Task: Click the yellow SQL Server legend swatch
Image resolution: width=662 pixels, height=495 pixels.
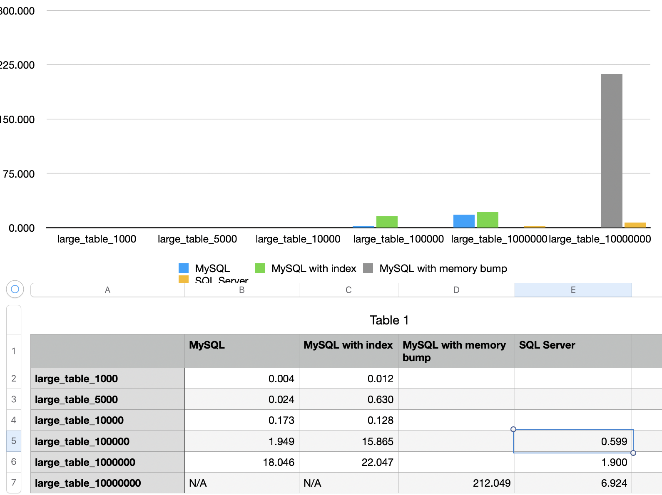Action: [184, 280]
